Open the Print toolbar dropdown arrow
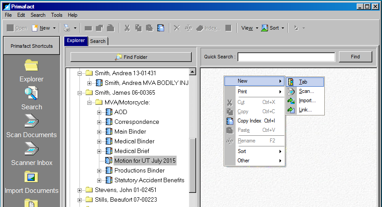 tap(75, 28)
